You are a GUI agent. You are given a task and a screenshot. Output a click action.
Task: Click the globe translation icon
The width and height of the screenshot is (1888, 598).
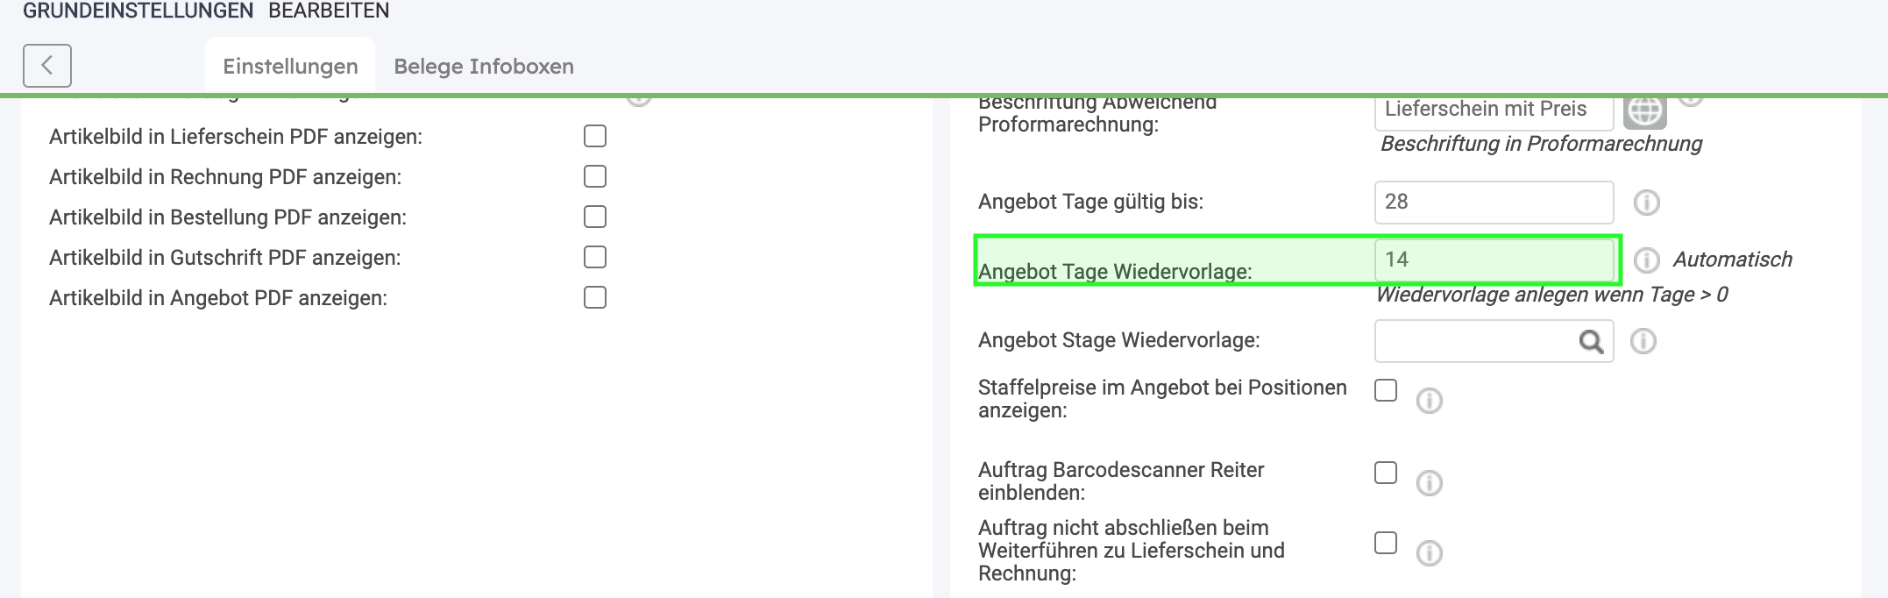coord(1644,111)
